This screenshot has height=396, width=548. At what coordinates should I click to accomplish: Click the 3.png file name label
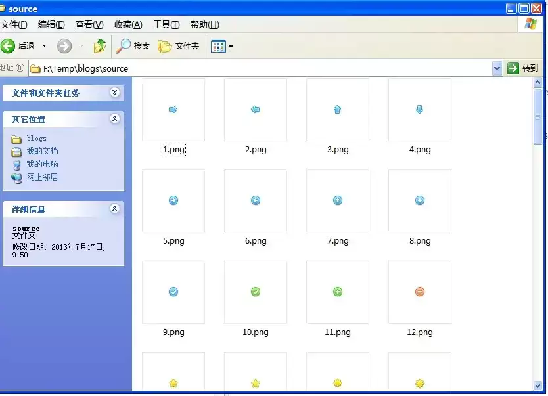(x=338, y=150)
